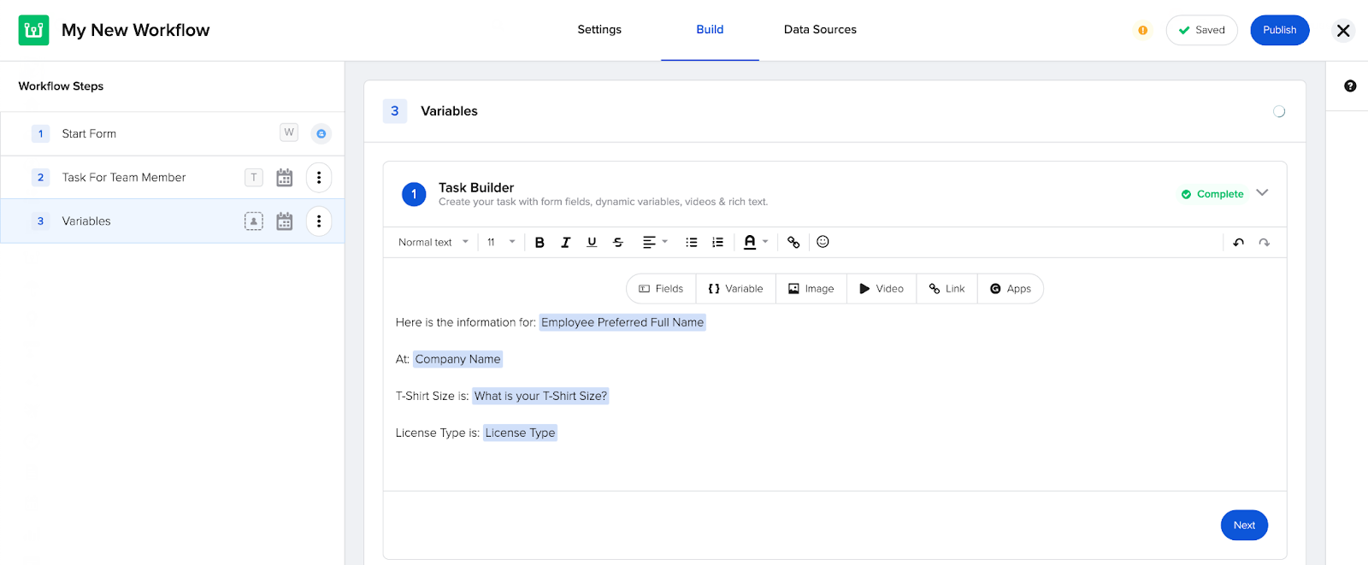This screenshot has height=565, width=1368.
Task: Open text alignment dropdown
Action: [655, 243]
